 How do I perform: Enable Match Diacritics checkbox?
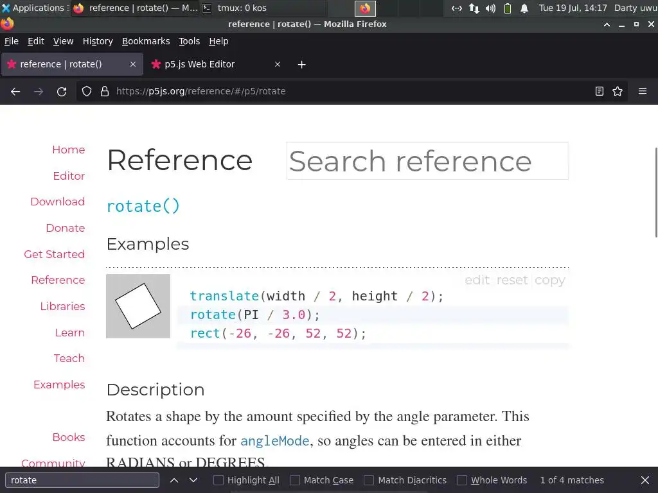click(x=368, y=480)
